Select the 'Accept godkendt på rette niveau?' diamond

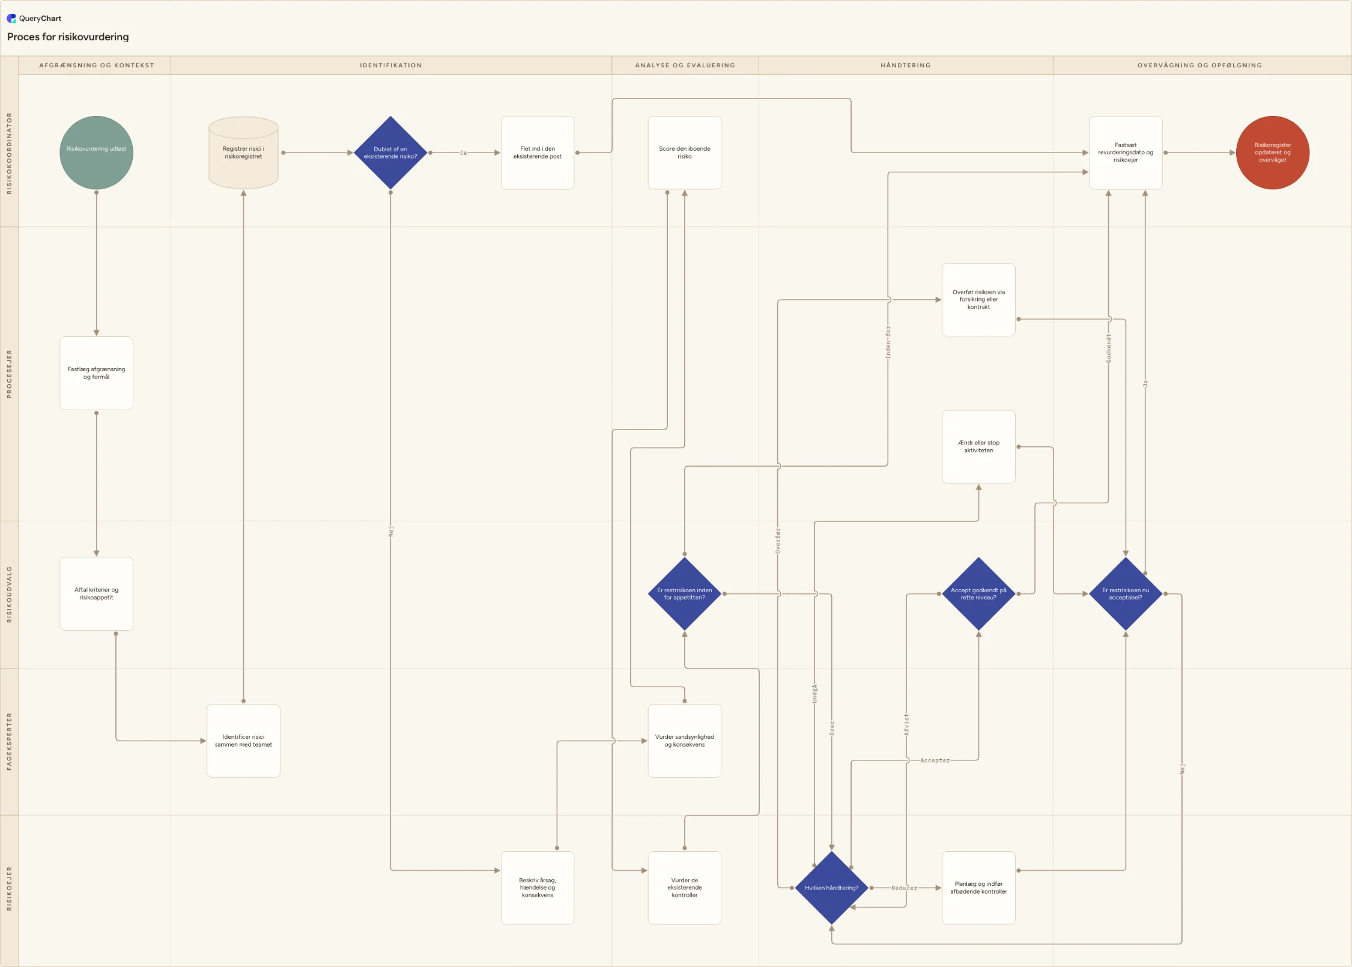[978, 593]
